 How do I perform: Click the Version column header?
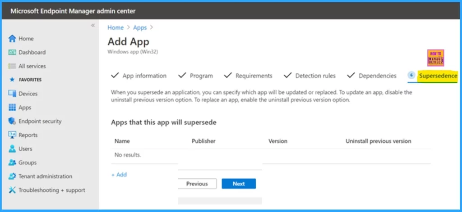(278, 141)
